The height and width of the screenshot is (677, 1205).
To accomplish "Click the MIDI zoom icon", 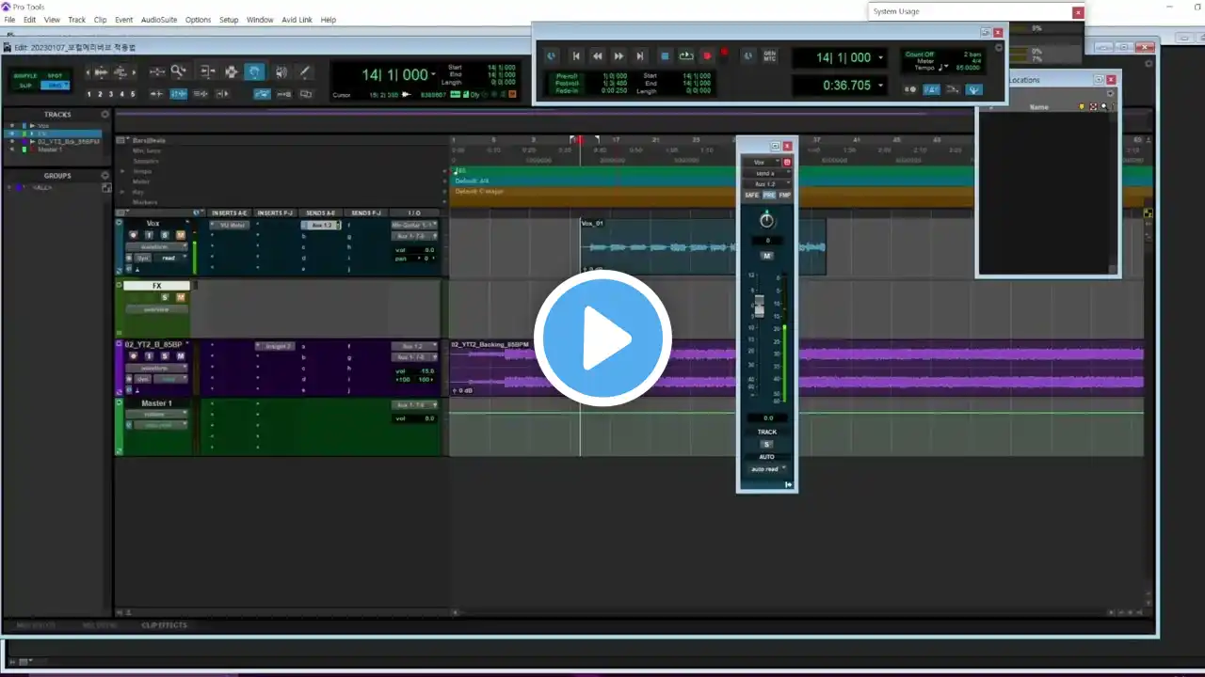I will click(x=120, y=71).
